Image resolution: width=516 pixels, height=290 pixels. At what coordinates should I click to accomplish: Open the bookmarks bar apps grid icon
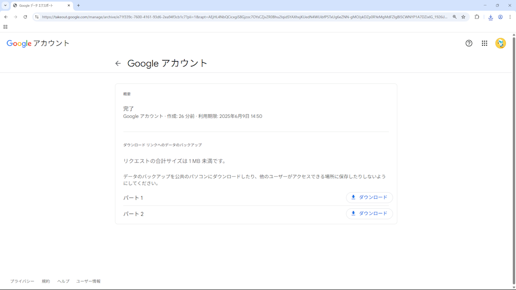pyautogui.click(x=5, y=27)
